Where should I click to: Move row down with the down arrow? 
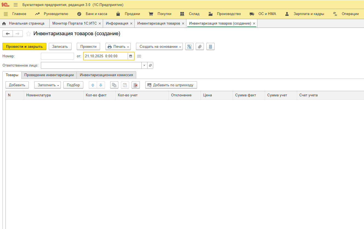pos(101,85)
